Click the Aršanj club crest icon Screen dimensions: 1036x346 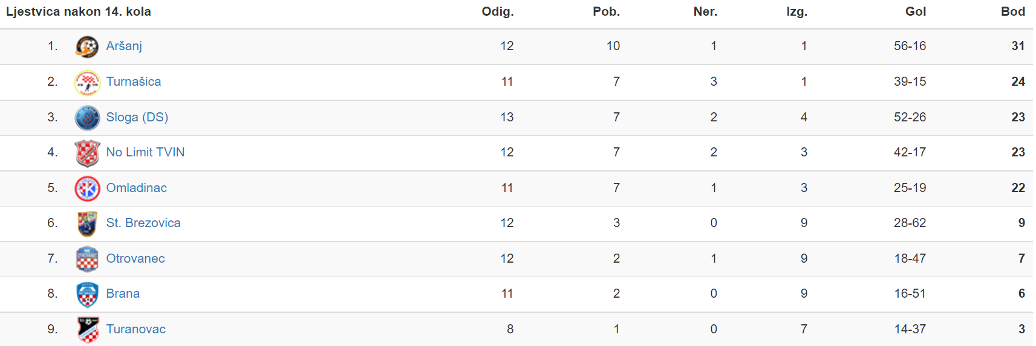pos(87,46)
